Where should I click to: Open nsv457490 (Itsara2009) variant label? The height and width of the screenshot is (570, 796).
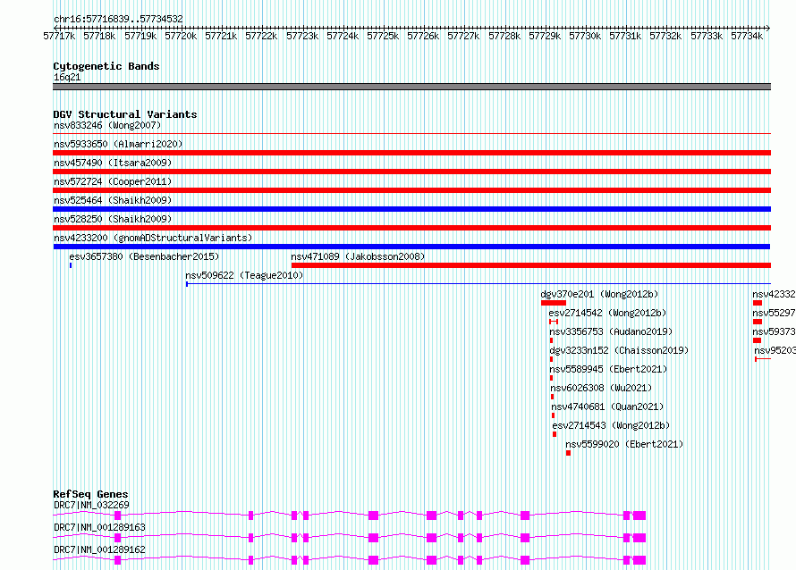(x=113, y=163)
